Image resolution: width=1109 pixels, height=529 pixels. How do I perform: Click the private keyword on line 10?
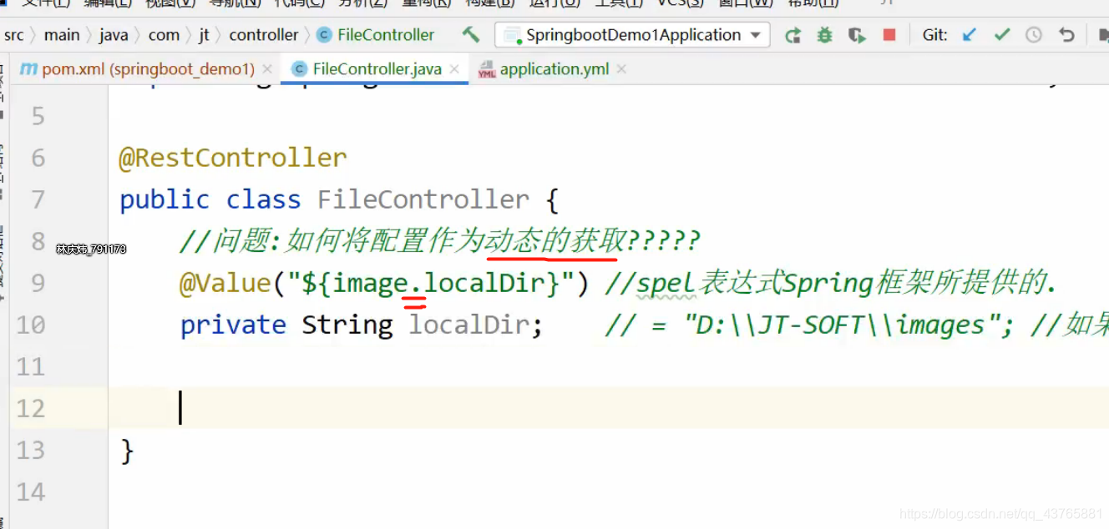(233, 325)
